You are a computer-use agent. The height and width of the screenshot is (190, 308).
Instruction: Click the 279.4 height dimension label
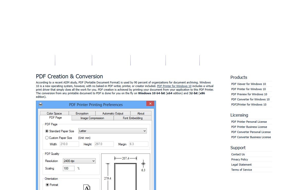(x=108, y=178)
